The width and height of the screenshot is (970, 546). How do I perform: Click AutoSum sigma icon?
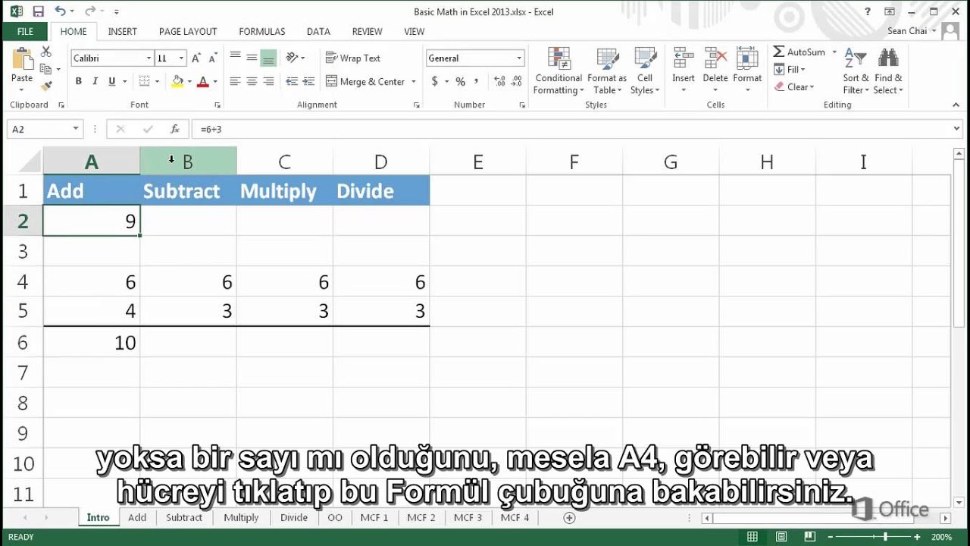pos(779,52)
